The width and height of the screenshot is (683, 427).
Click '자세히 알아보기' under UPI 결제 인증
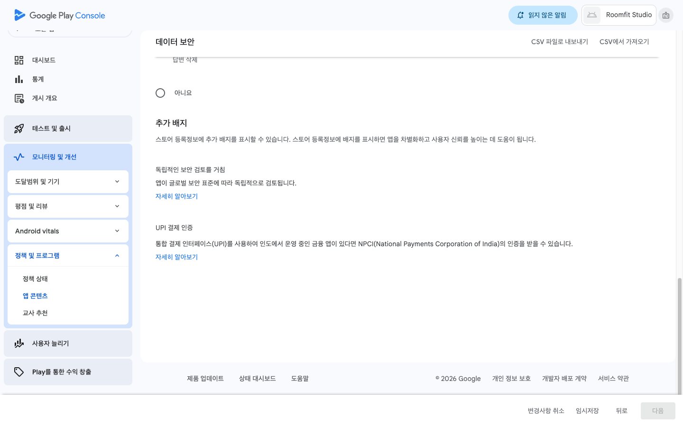(176, 257)
